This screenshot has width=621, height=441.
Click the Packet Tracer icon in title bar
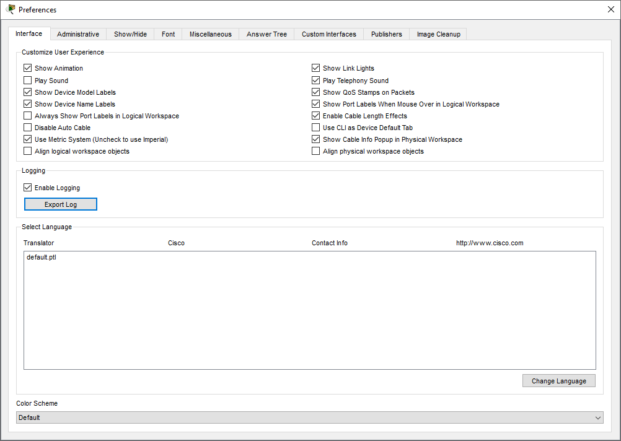(11, 9)
